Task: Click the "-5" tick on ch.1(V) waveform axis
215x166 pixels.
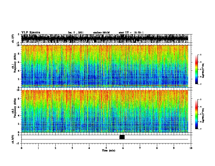Action: pos(18,43)
